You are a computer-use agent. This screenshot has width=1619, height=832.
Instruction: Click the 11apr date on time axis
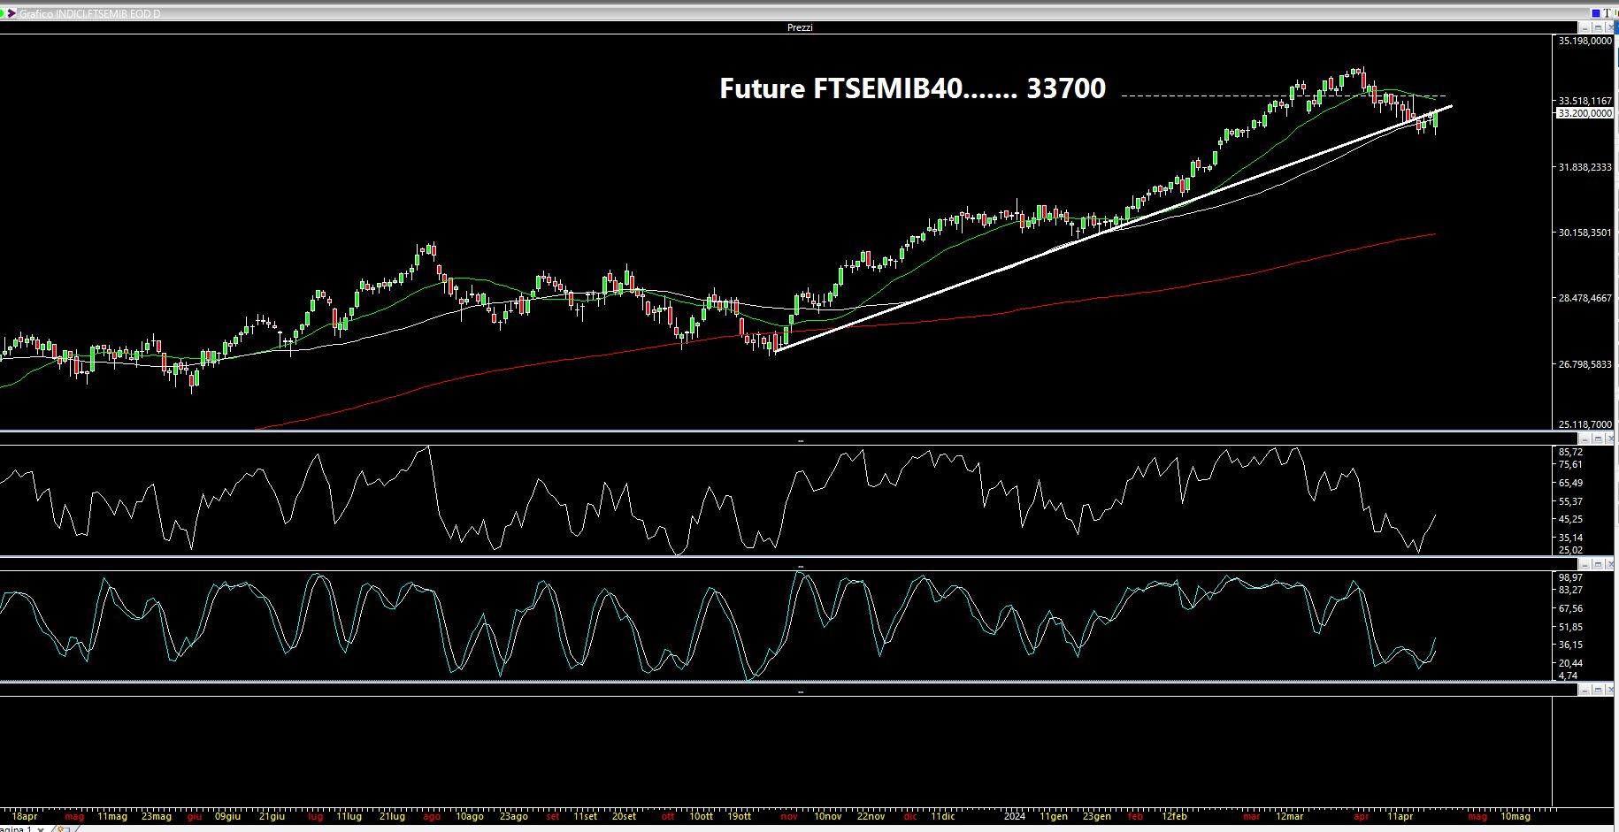(x=1400, y=817)
